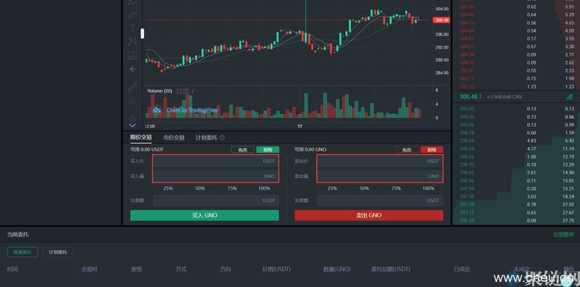Activate the zoom-in magnifier tool
Image resolution: width=580 pixels, height=287 pixels.
click(133, 101)
